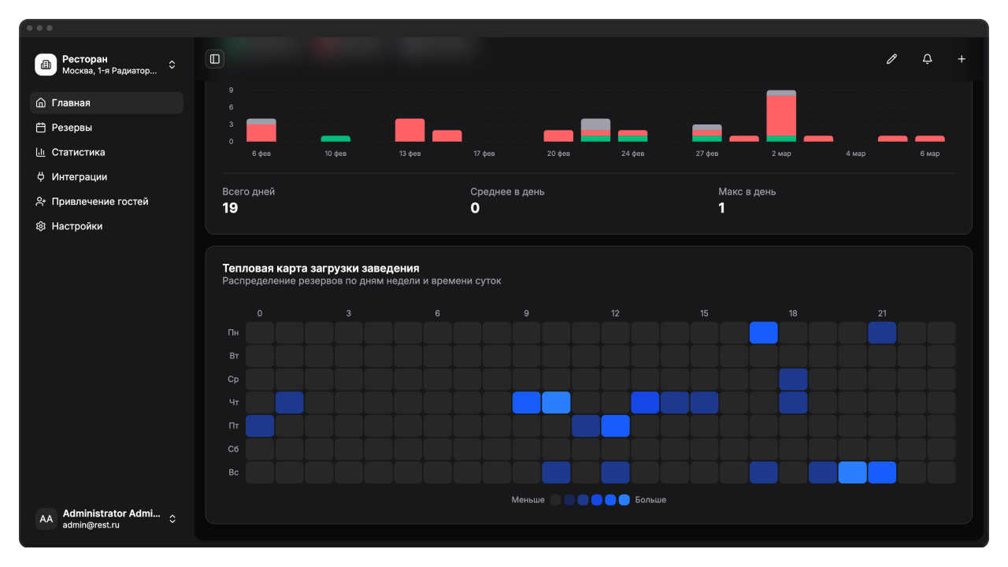Select the Monday 17:00 heatmap cell

click(763, 332)
